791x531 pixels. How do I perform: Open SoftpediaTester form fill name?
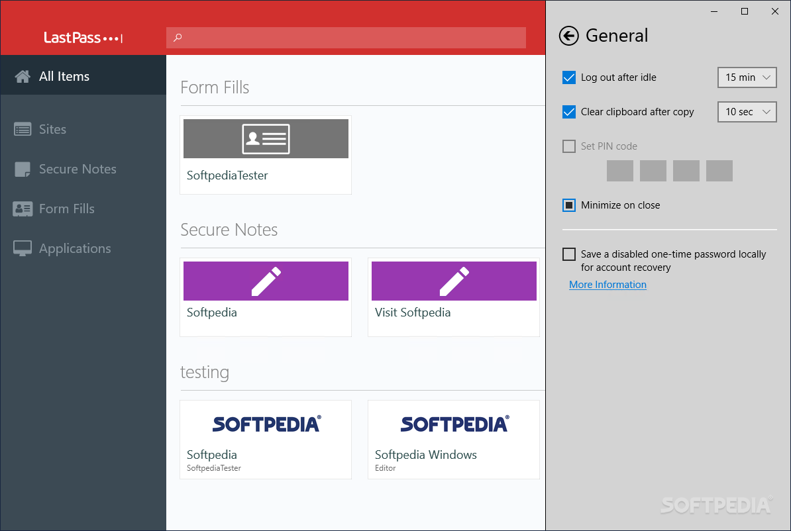[227, 175]
